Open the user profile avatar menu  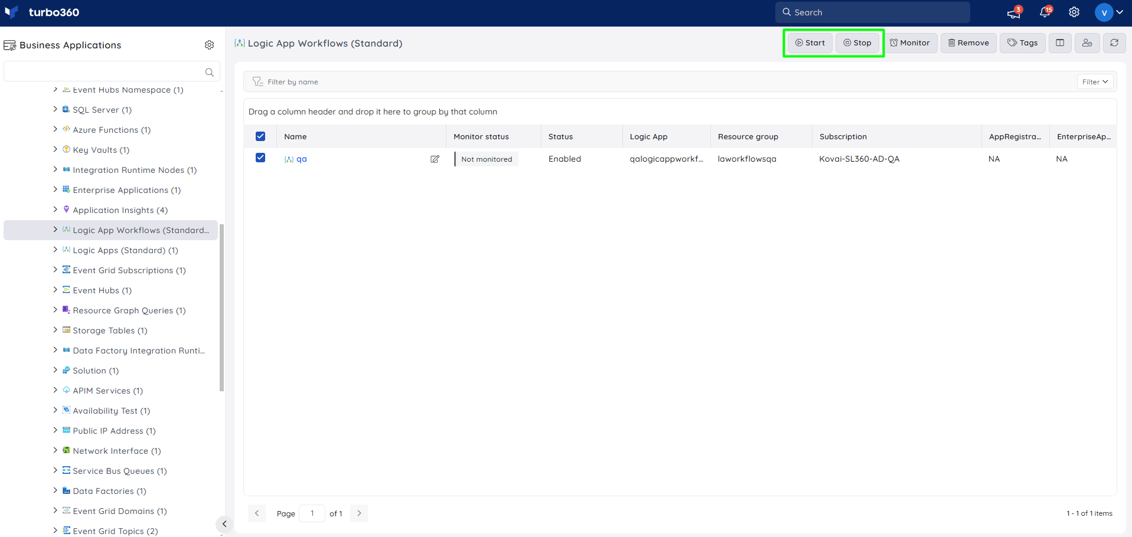pyautogui.click(x=1109, y=12)
